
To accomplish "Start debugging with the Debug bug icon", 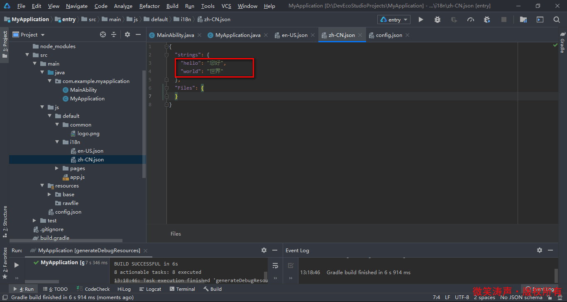I will (x=437, y=19).
